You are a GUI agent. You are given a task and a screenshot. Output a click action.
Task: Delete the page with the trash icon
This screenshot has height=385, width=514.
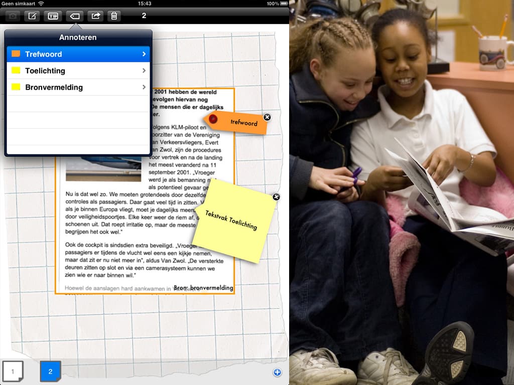(x=114, y=16)
